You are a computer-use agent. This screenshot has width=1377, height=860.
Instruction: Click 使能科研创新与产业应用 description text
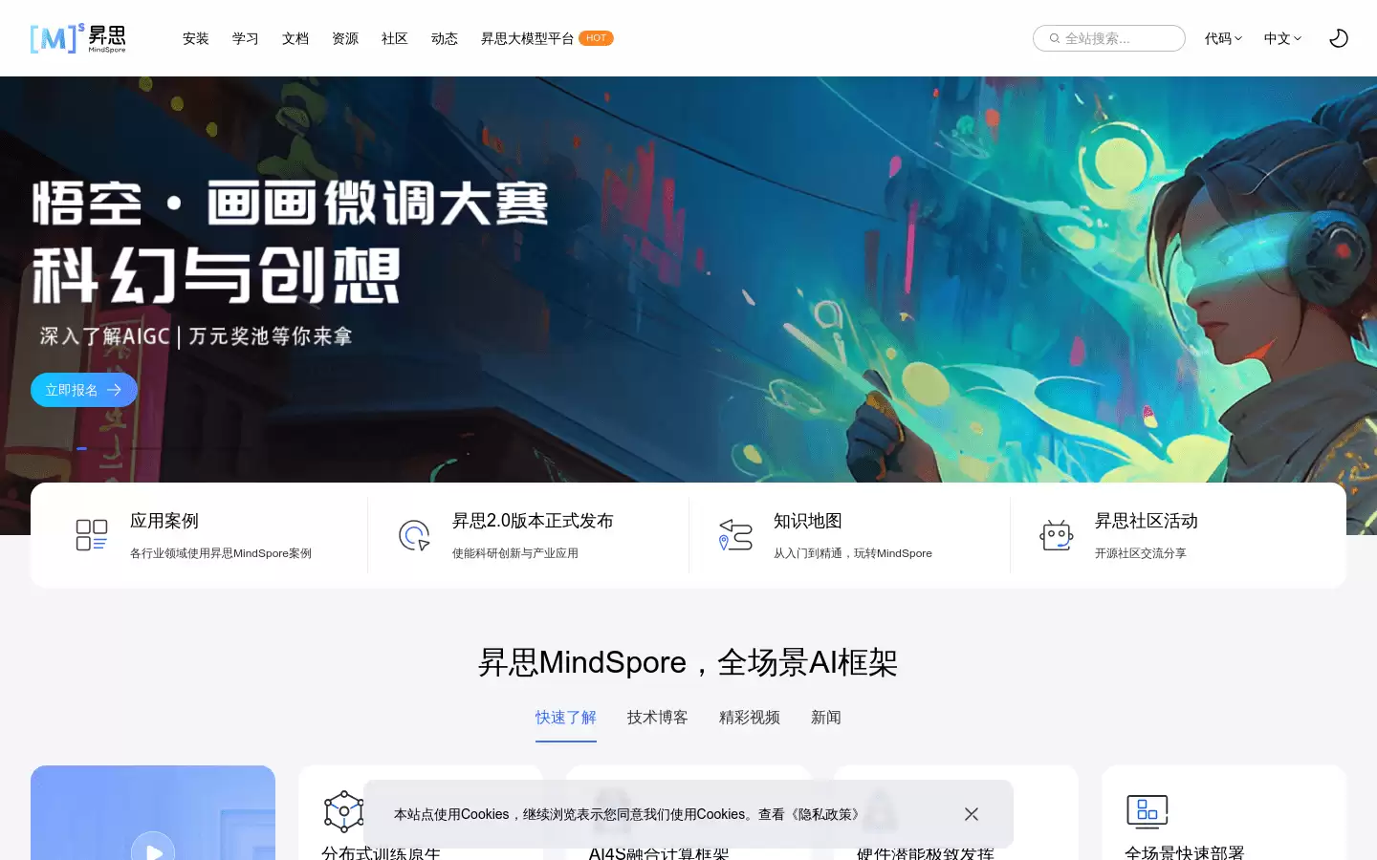pos(515,553)
